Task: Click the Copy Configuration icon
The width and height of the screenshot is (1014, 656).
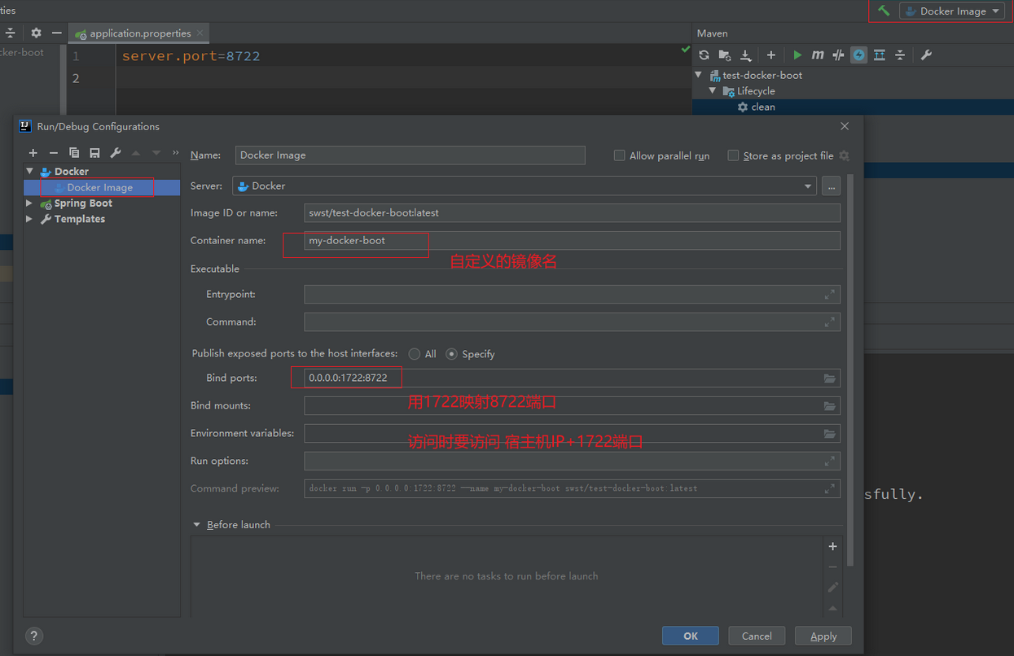Action: pos(74,153)
